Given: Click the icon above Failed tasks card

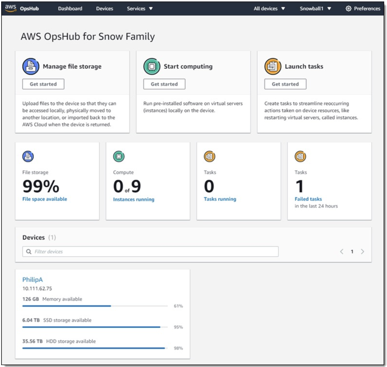Looking at the screenshot, I should (x=300, y=156).
